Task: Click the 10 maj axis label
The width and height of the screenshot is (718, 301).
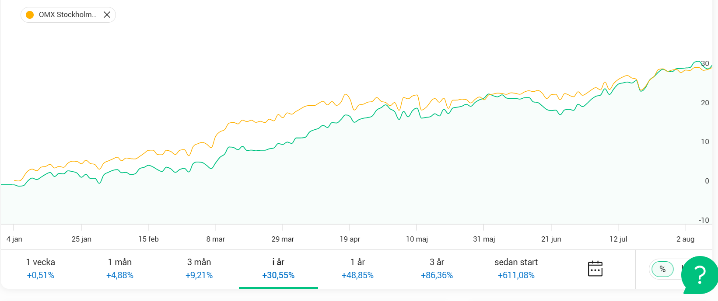Action: [x=417, y=239]
